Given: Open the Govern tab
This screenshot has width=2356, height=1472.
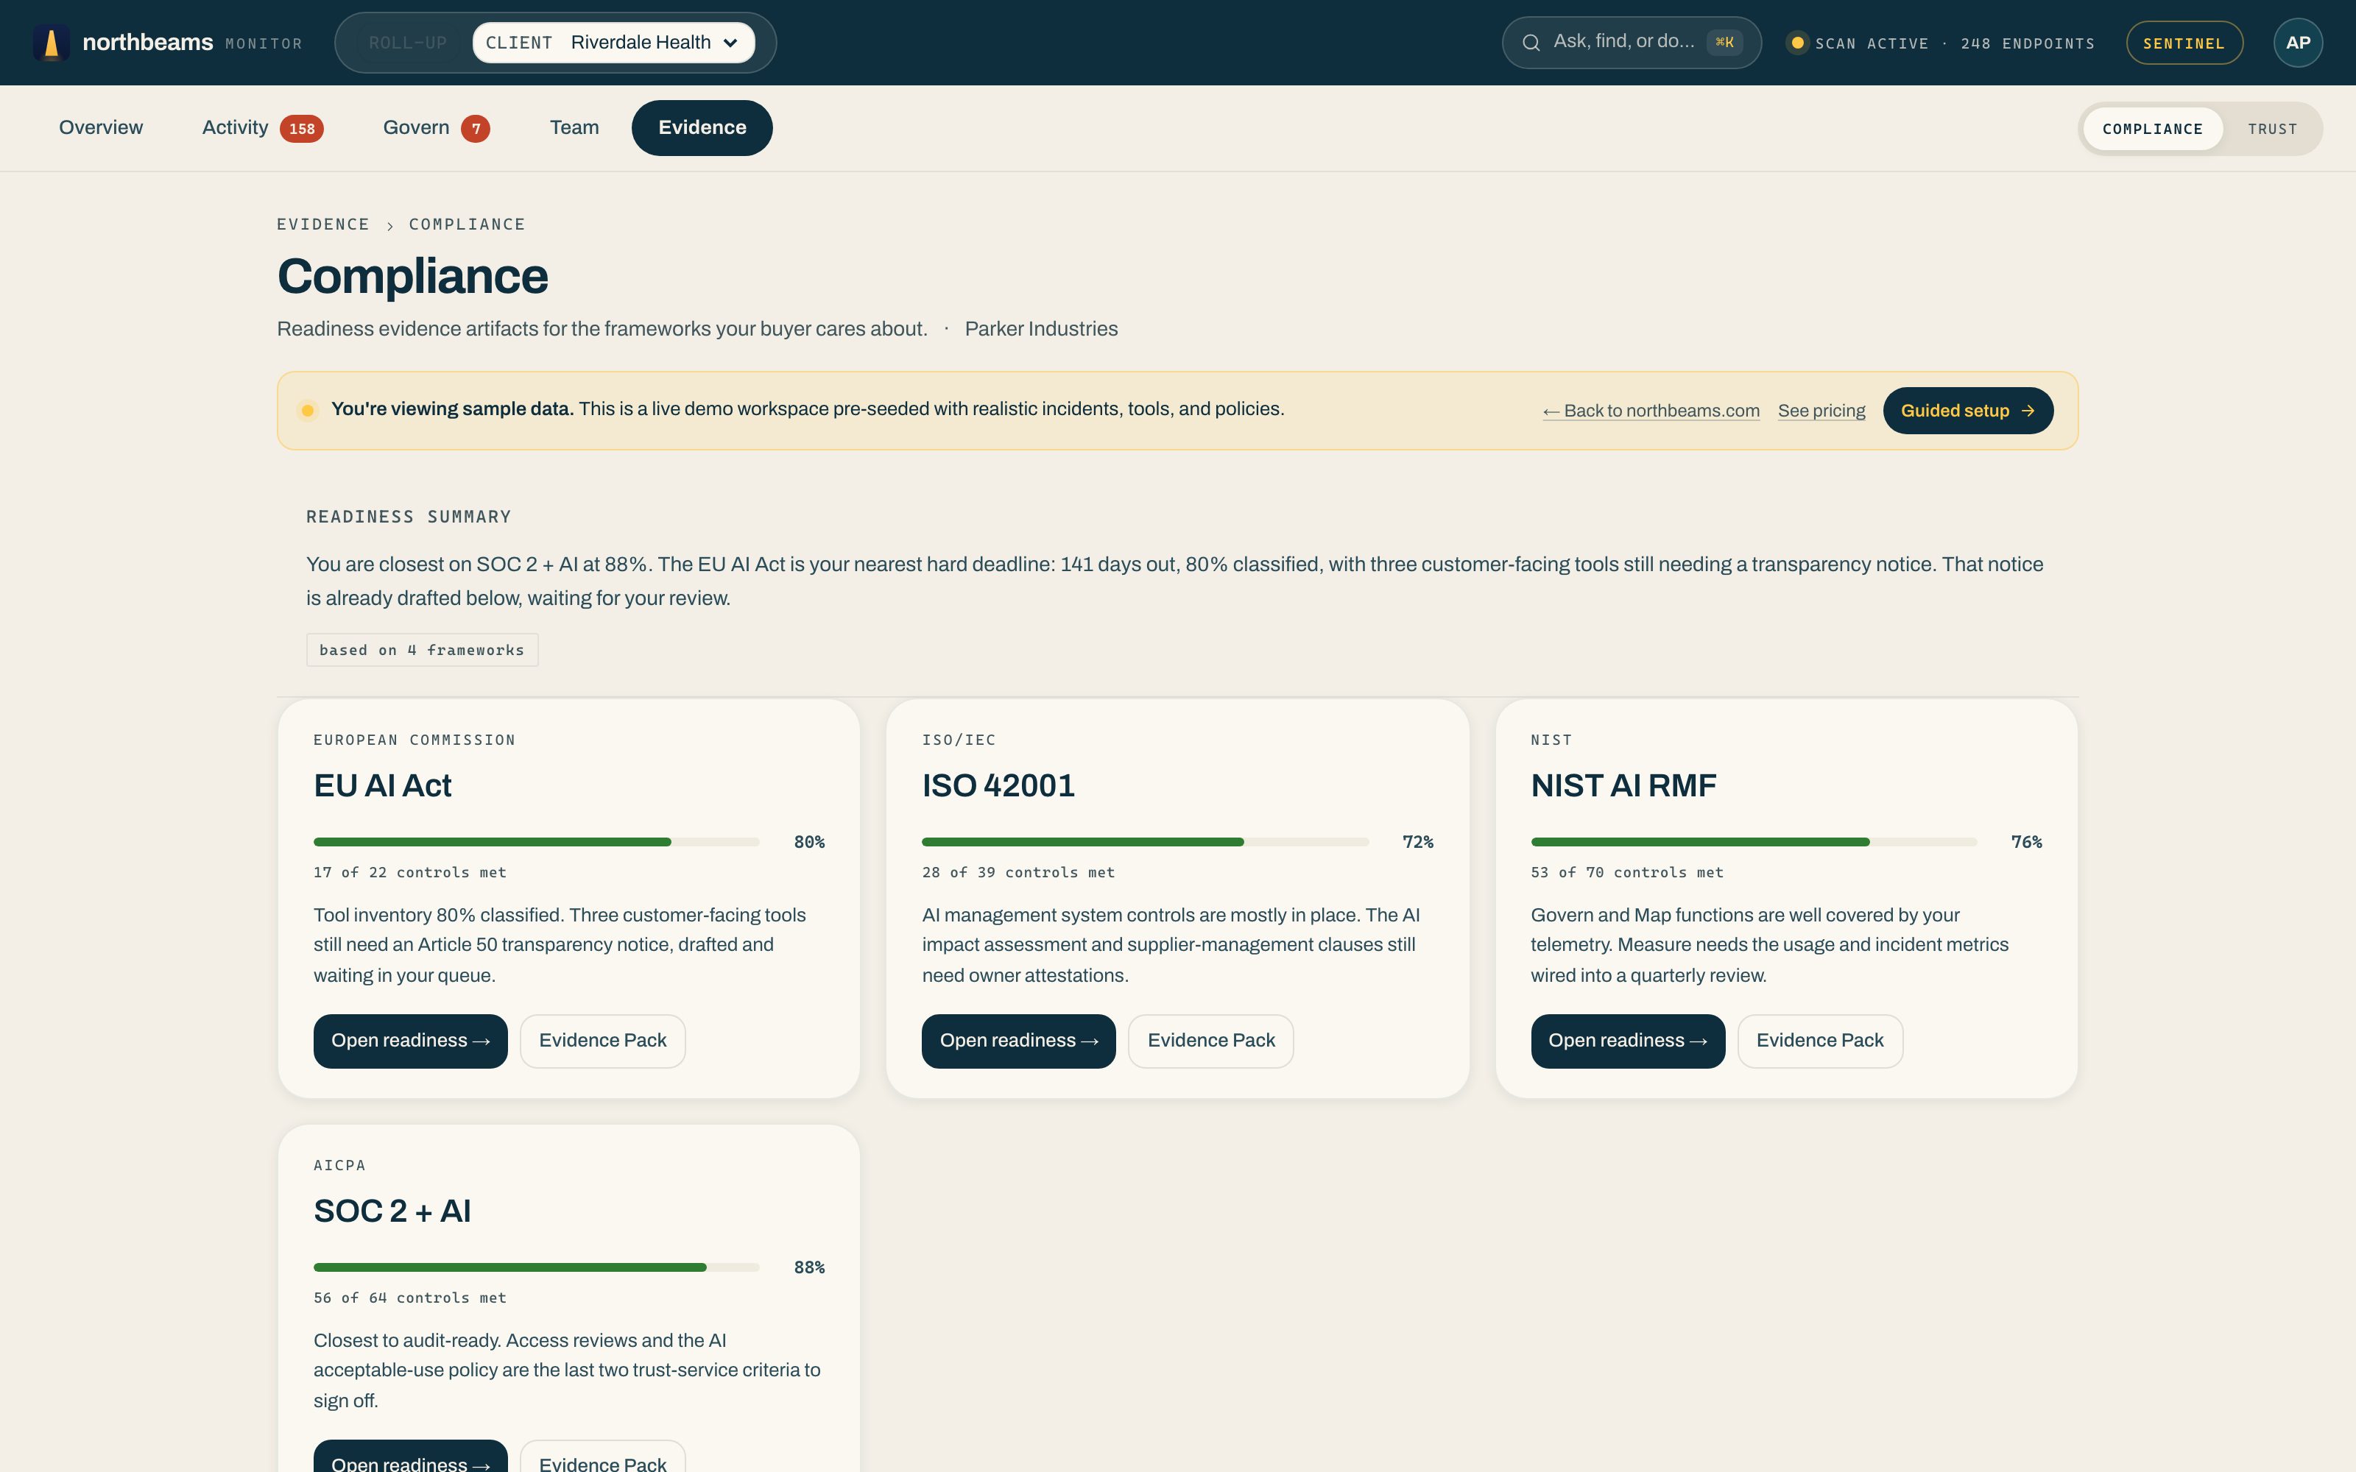Looking at the screenshot, I should pos(436,127).
